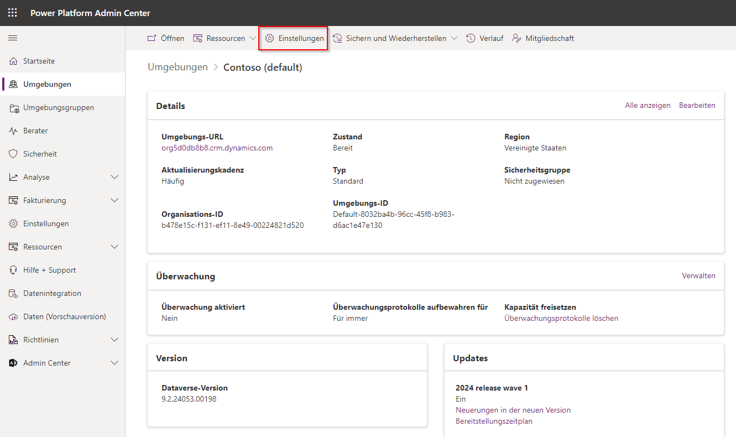Click the Region value Vereinigte Staaten

point(535,148)
